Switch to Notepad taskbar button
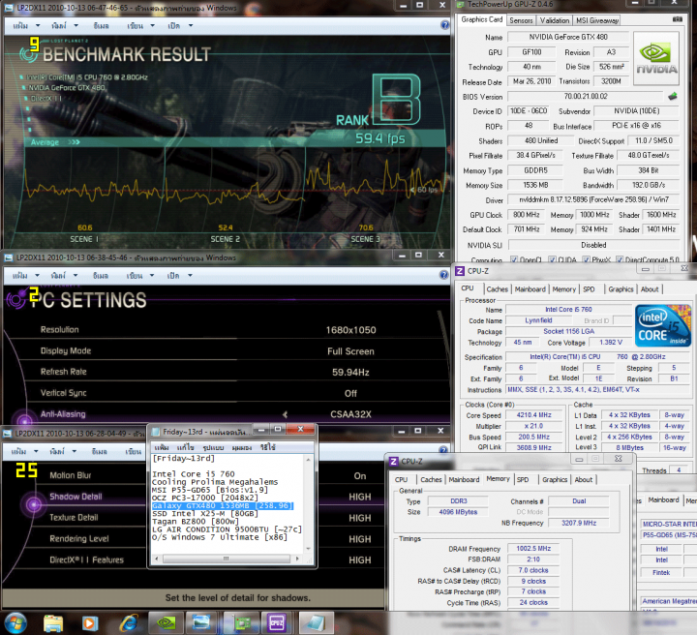Viewport: 697px width, 635px height. coord(316,622)
